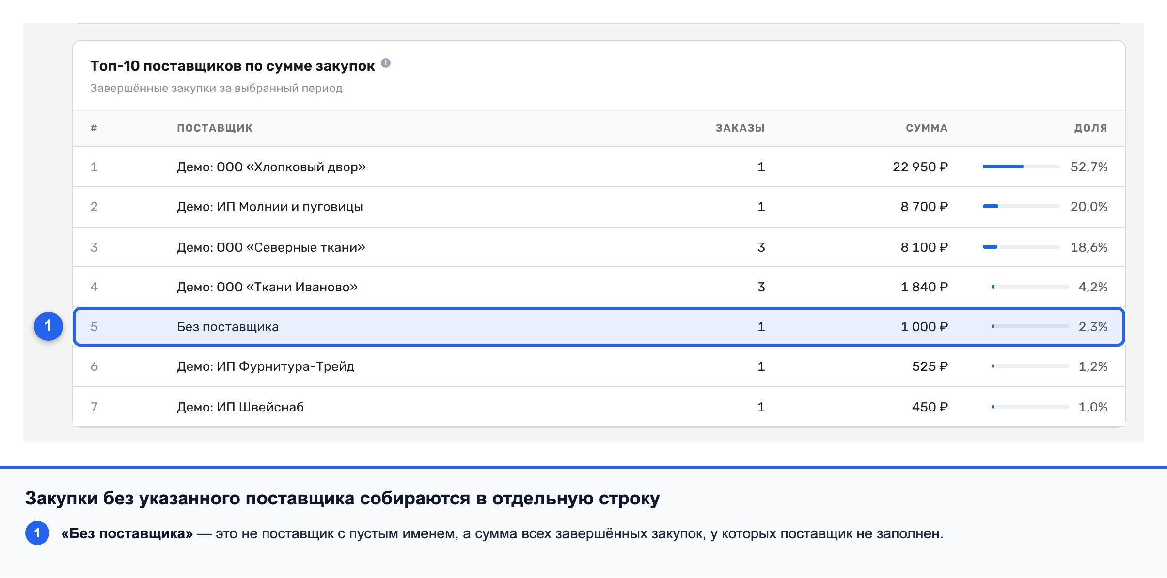Image resolution: width=1167 pixels, height=578 pixels.
Task: Click rank number 2 in the table
Action: pyautogui.click(x=94, y=207)
